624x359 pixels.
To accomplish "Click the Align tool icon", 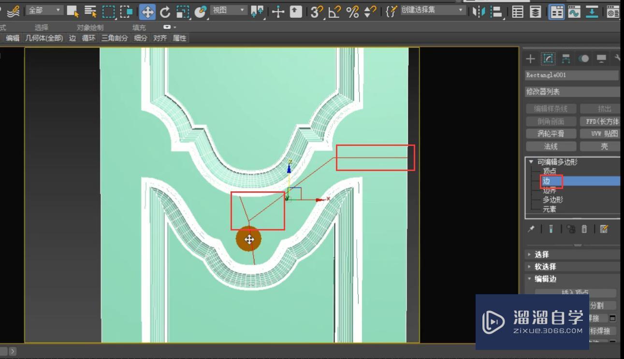I will [496, 12].
